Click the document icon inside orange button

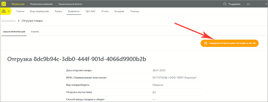(x=206, y=43)
